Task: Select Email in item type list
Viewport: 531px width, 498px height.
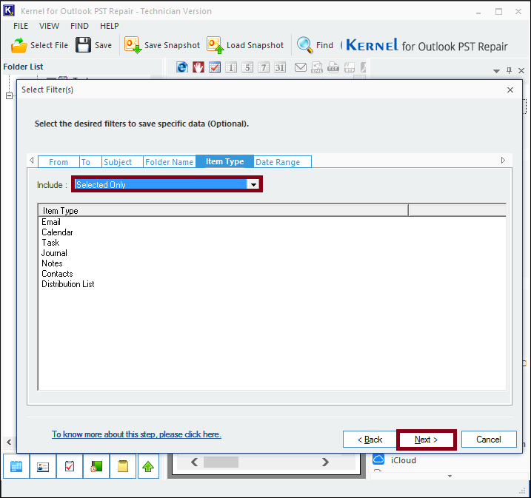Action: click(51, 222)
